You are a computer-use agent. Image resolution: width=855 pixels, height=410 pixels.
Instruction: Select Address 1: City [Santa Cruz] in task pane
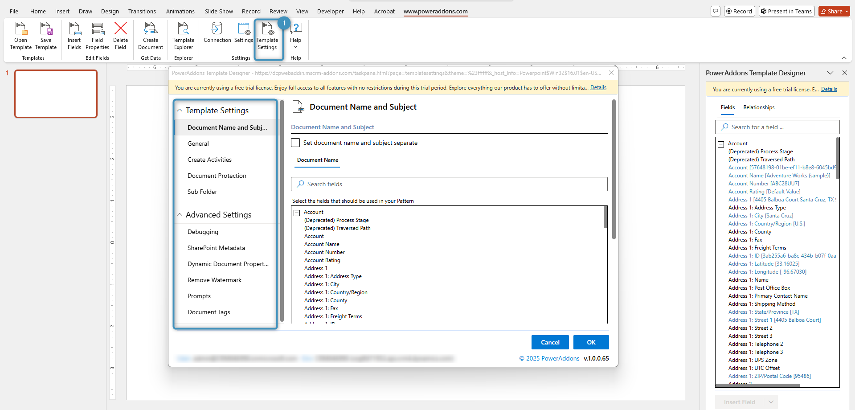761,216
